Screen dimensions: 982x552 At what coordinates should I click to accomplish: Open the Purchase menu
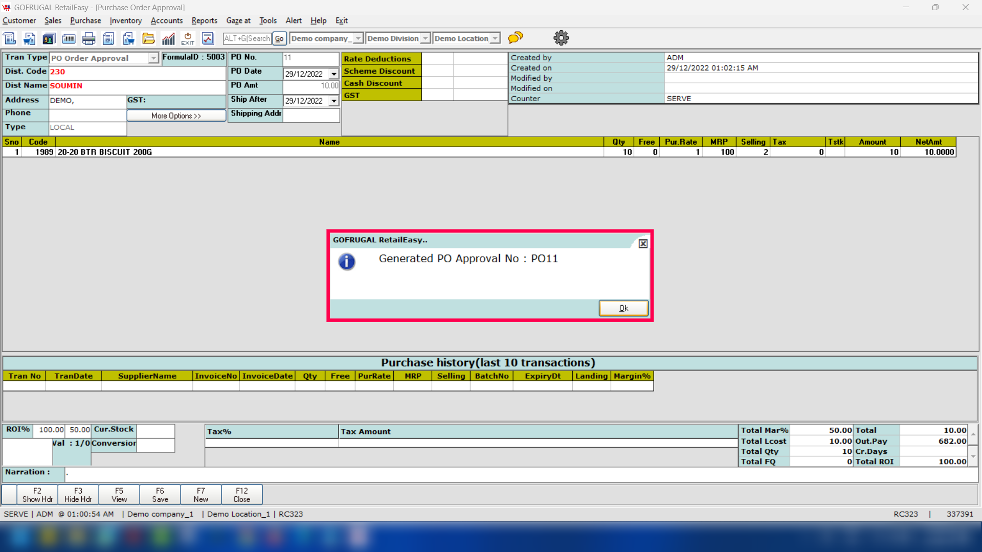(85, 20)
